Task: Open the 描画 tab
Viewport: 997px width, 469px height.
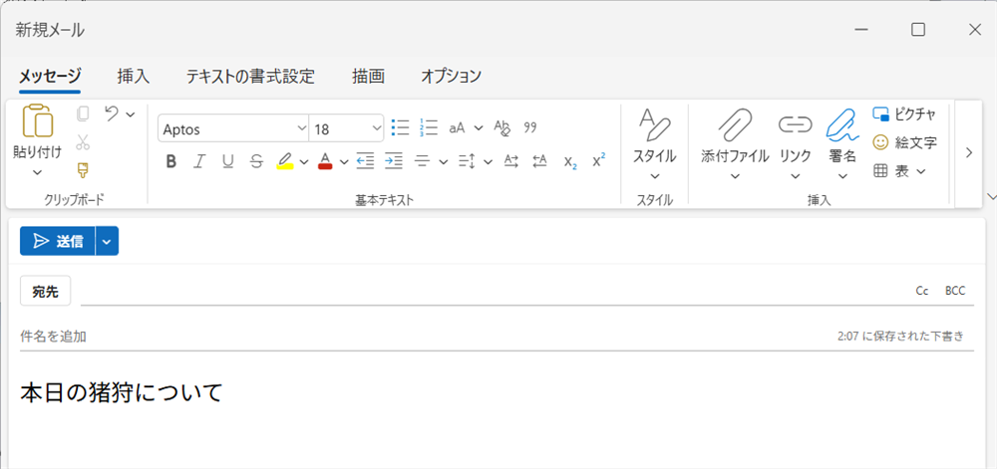Action: click(369, 77)
